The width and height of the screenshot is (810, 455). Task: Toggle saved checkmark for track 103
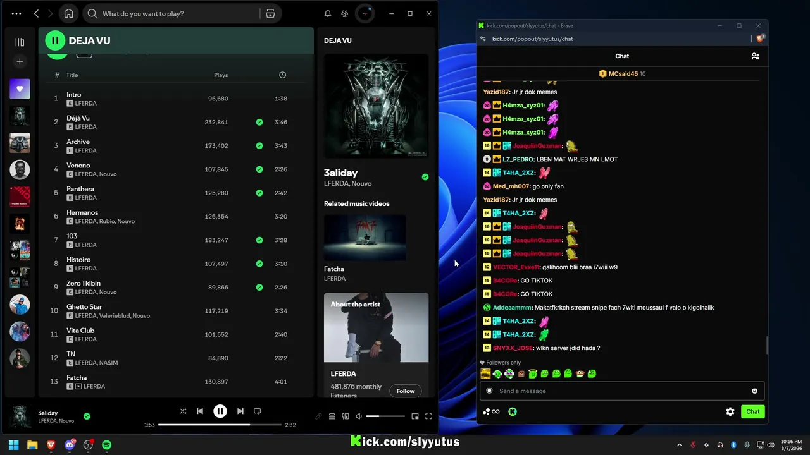(x=259, y=240)
